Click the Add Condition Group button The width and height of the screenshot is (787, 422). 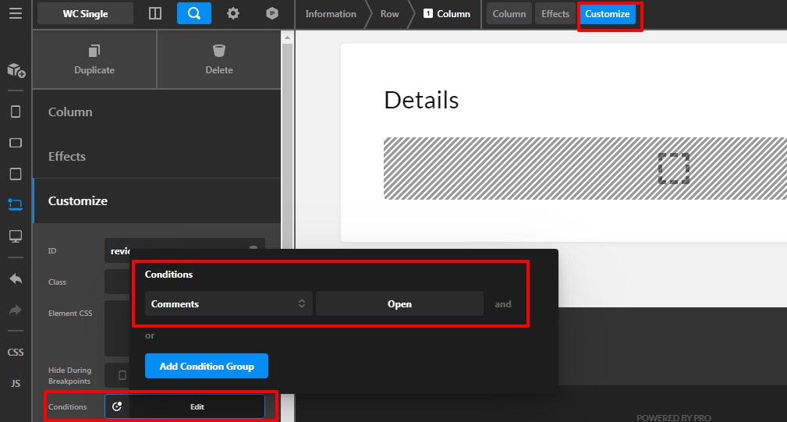pos(206,366)
